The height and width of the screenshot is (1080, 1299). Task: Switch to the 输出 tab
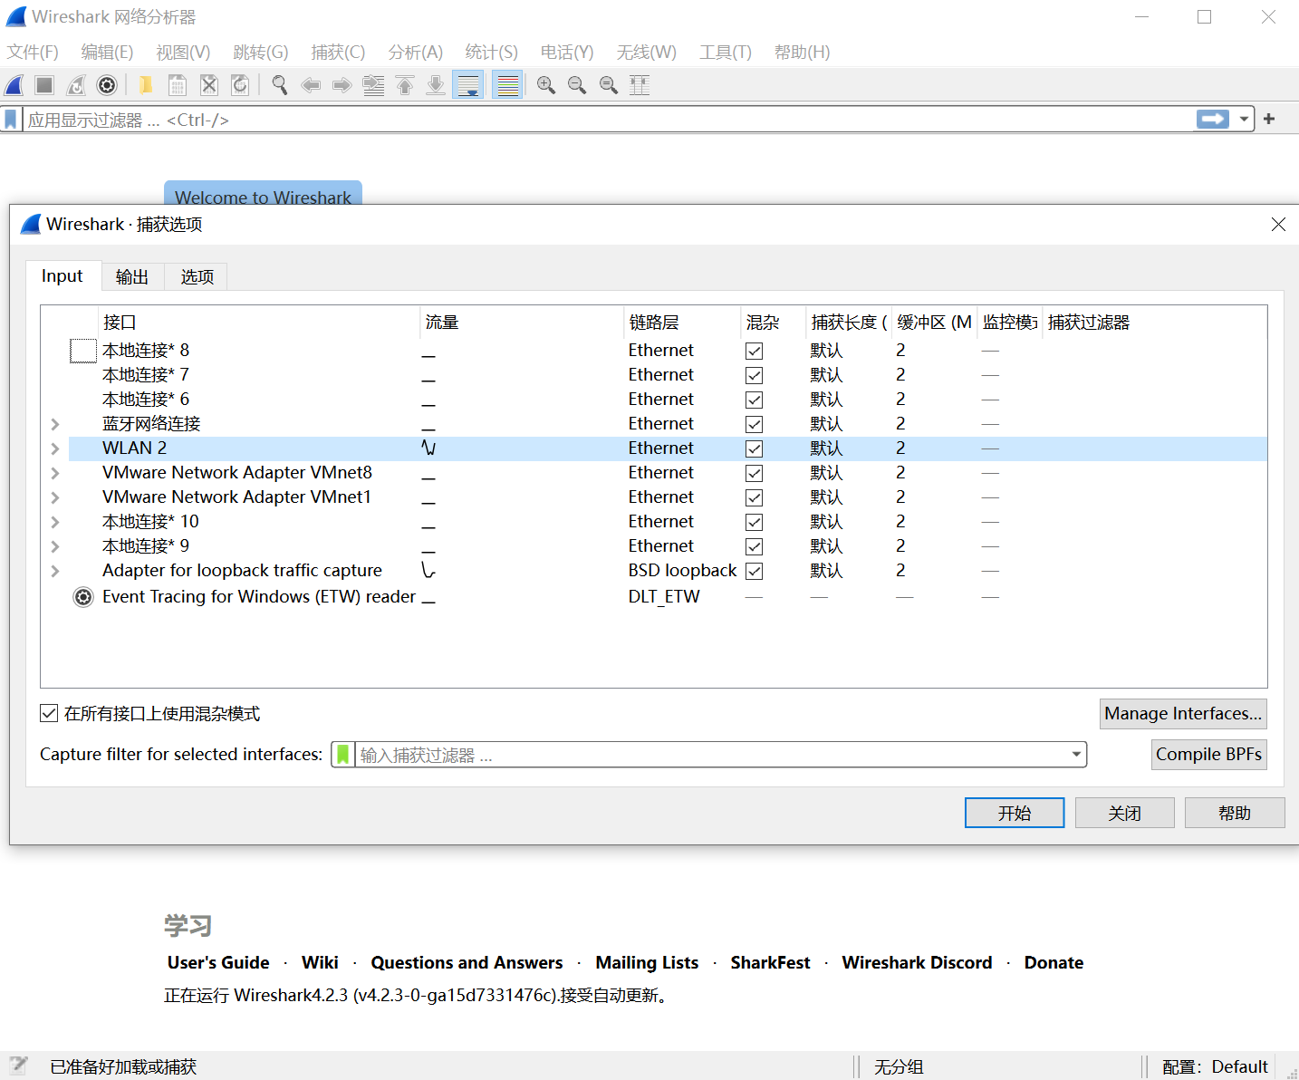(132, 276)
